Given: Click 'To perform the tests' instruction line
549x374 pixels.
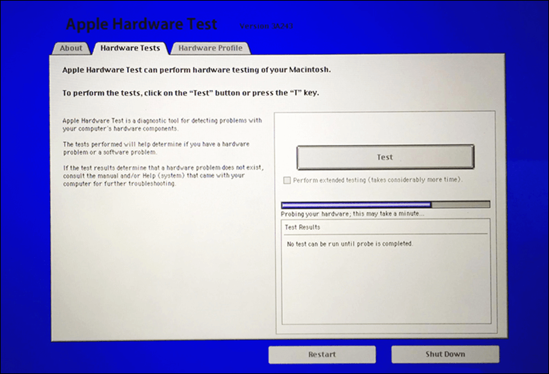Looking at the screenshot, I should [x=191, y=93].
